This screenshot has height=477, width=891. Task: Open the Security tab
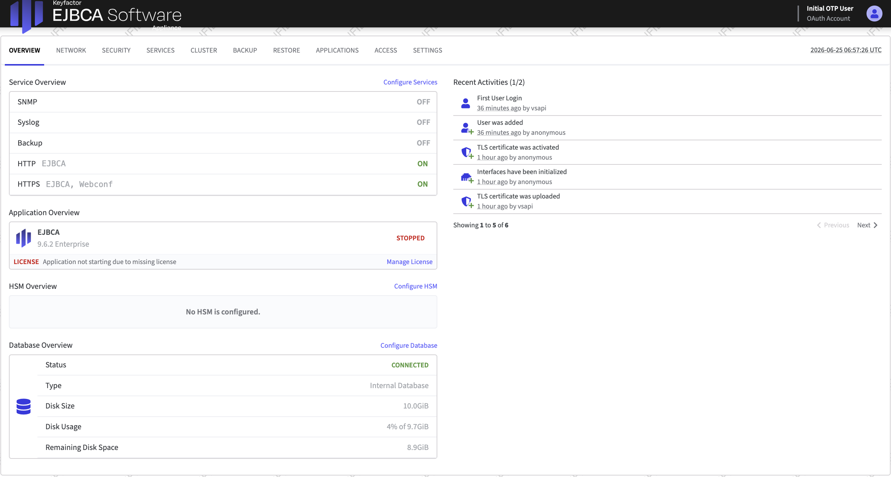(x=116, y=50)
